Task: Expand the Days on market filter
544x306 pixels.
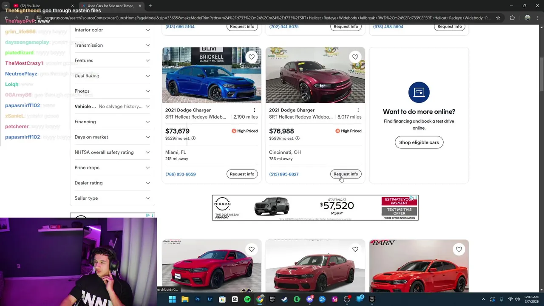Action: (112, 137)
